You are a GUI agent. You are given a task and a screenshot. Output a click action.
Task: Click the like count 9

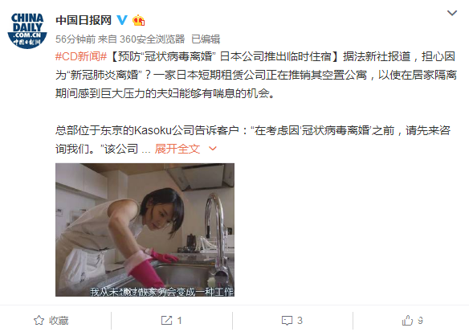coord(420,321)
